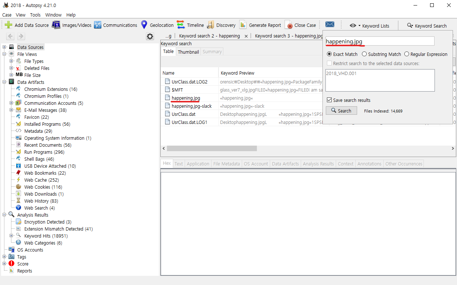
Task: Switch to the Thumbnail tab
Action: tap(188, 52)
